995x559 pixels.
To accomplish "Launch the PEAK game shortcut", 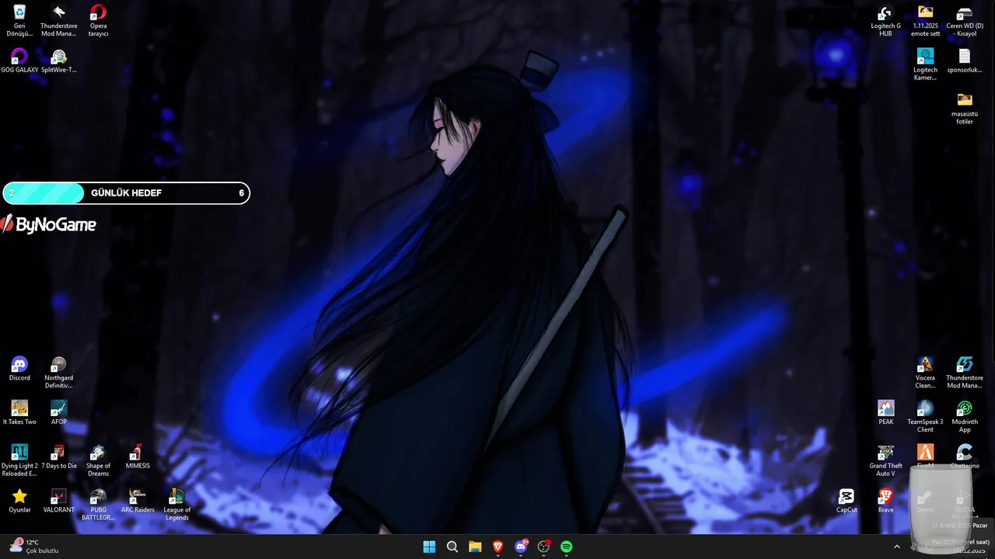I will (885, 413).
